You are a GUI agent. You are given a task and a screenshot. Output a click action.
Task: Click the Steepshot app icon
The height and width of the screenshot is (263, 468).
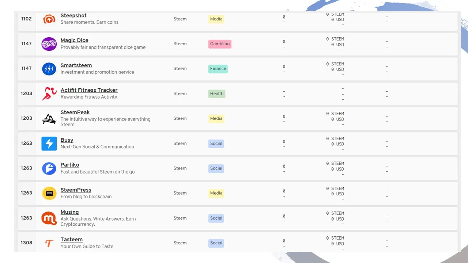49,19
